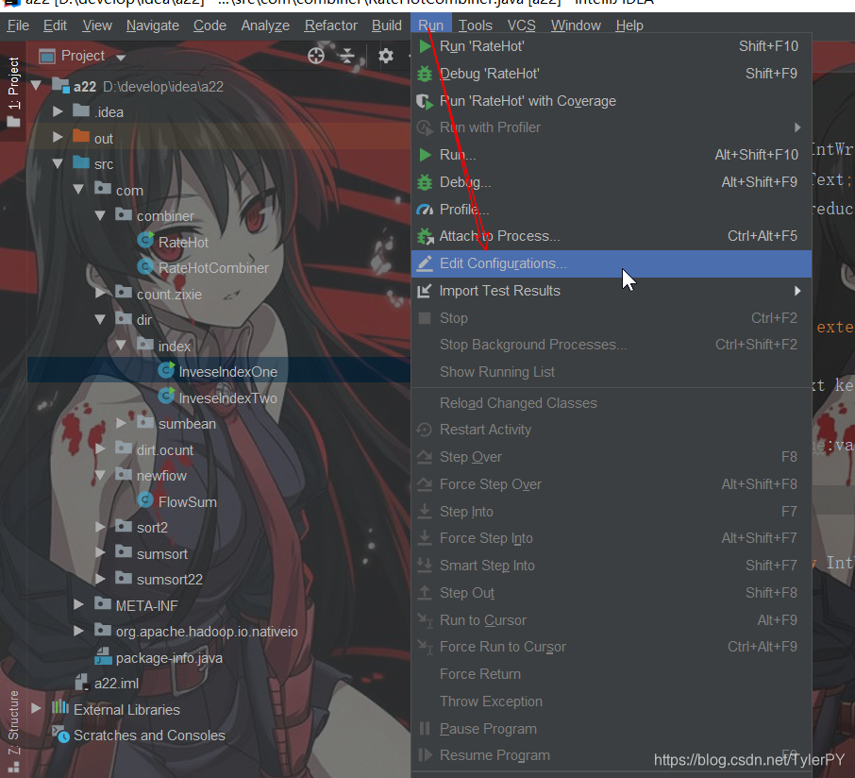Expand the META-INF folder
Screen dimensions: 855x778
(x=78, y=605)
